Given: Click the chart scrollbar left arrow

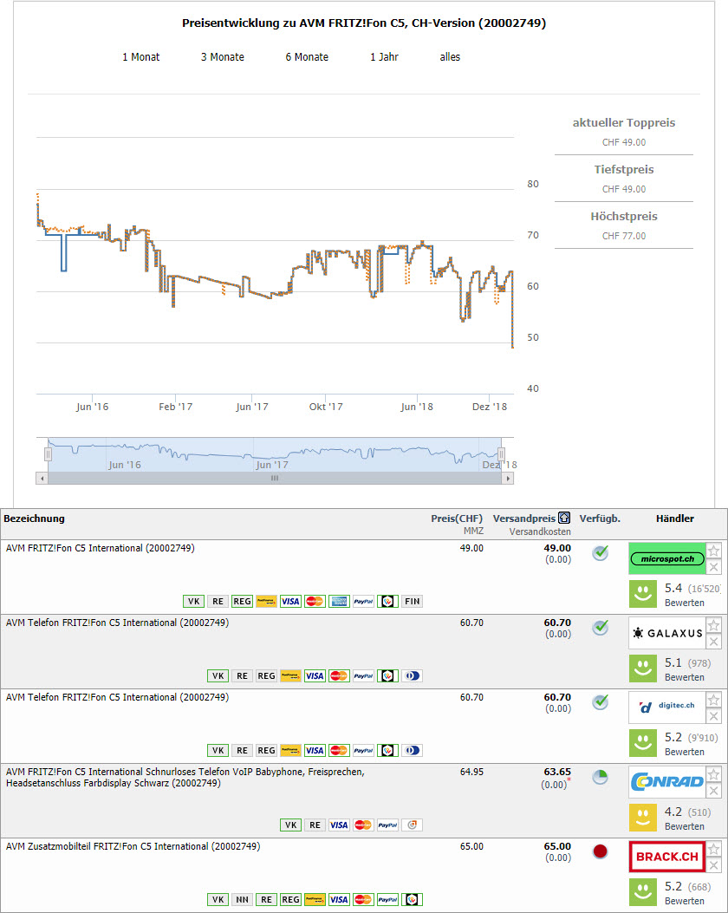Looking at the screenshot, I should tap(42, 478).
